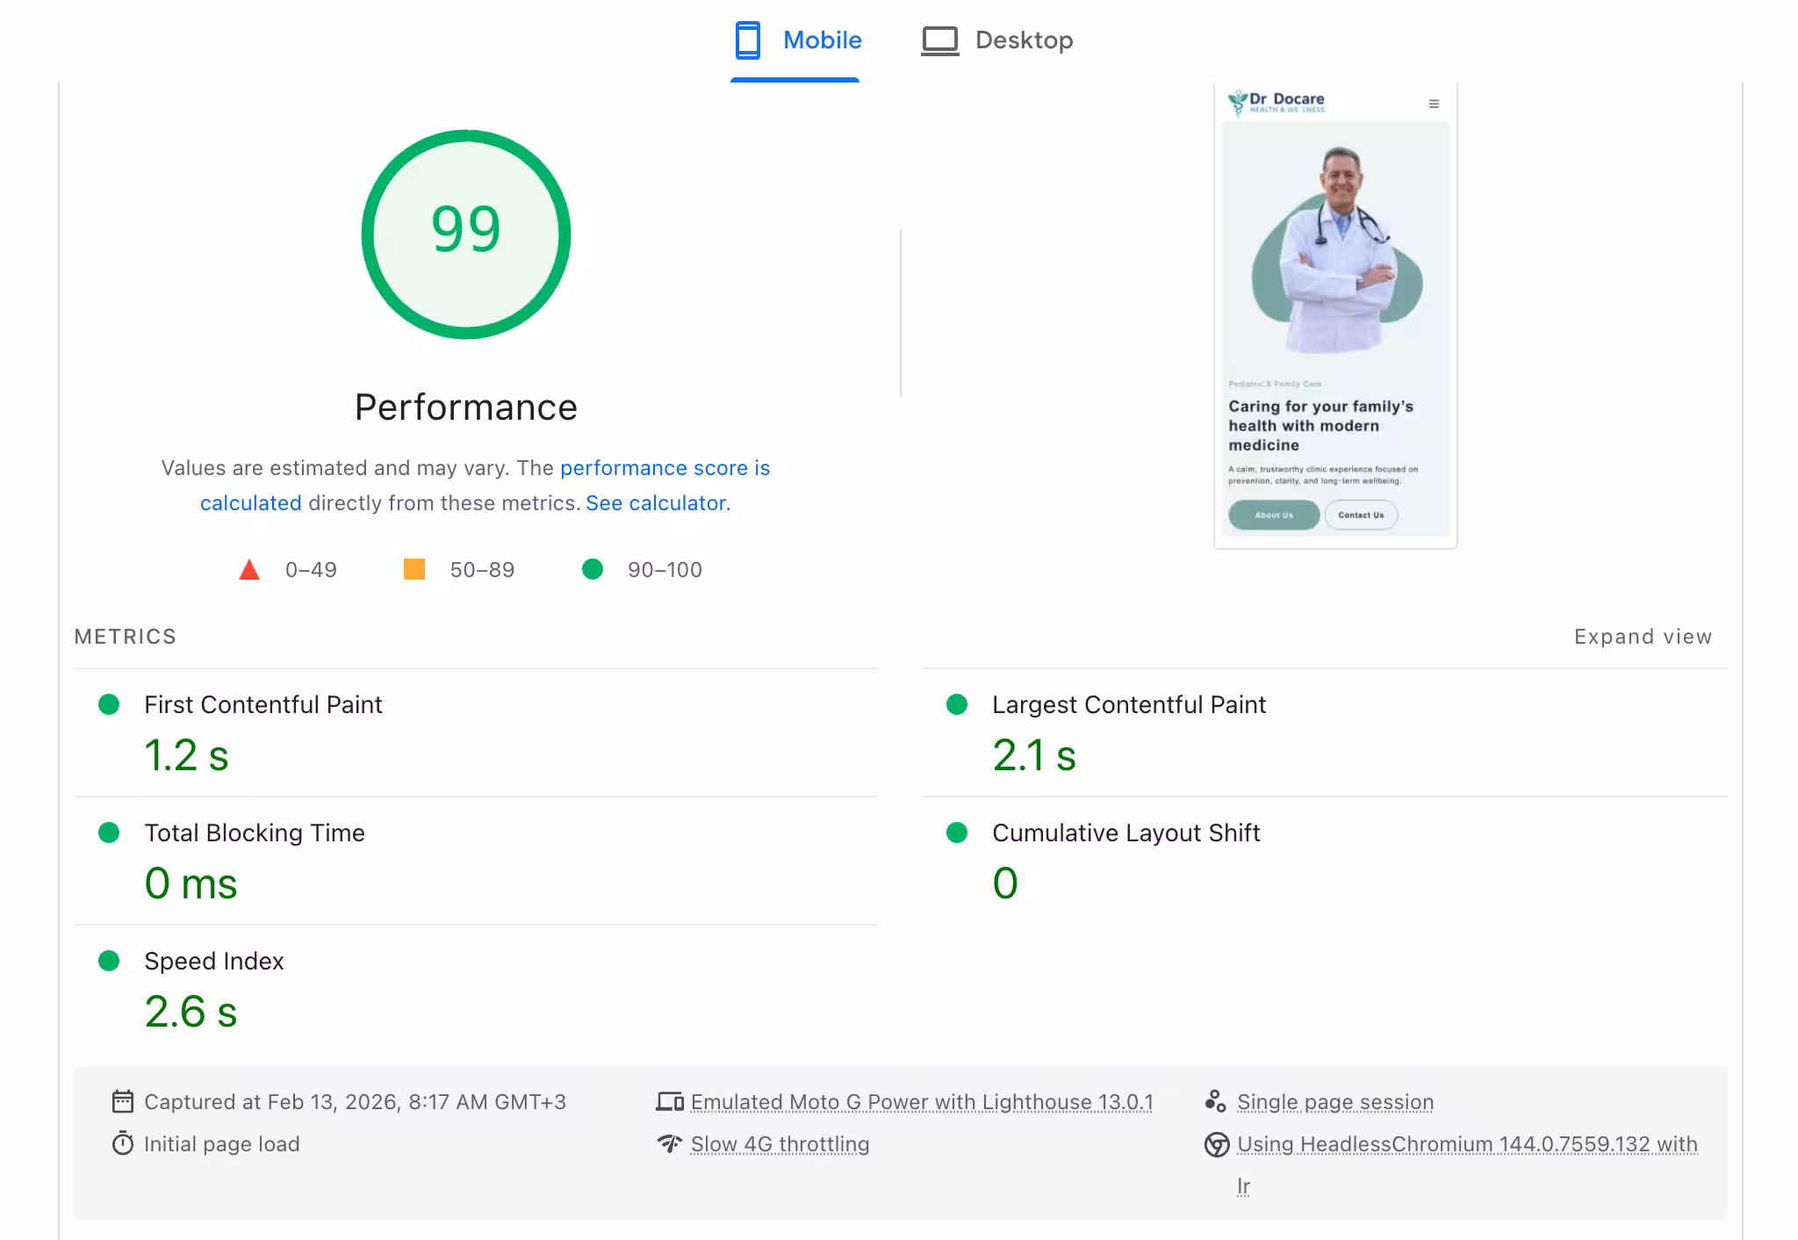The height and width of the screenshot is (1240, 1798).
Task: Click the Dr Docare page screenshot thumbnail
Action: click(x=1335, y=316)
